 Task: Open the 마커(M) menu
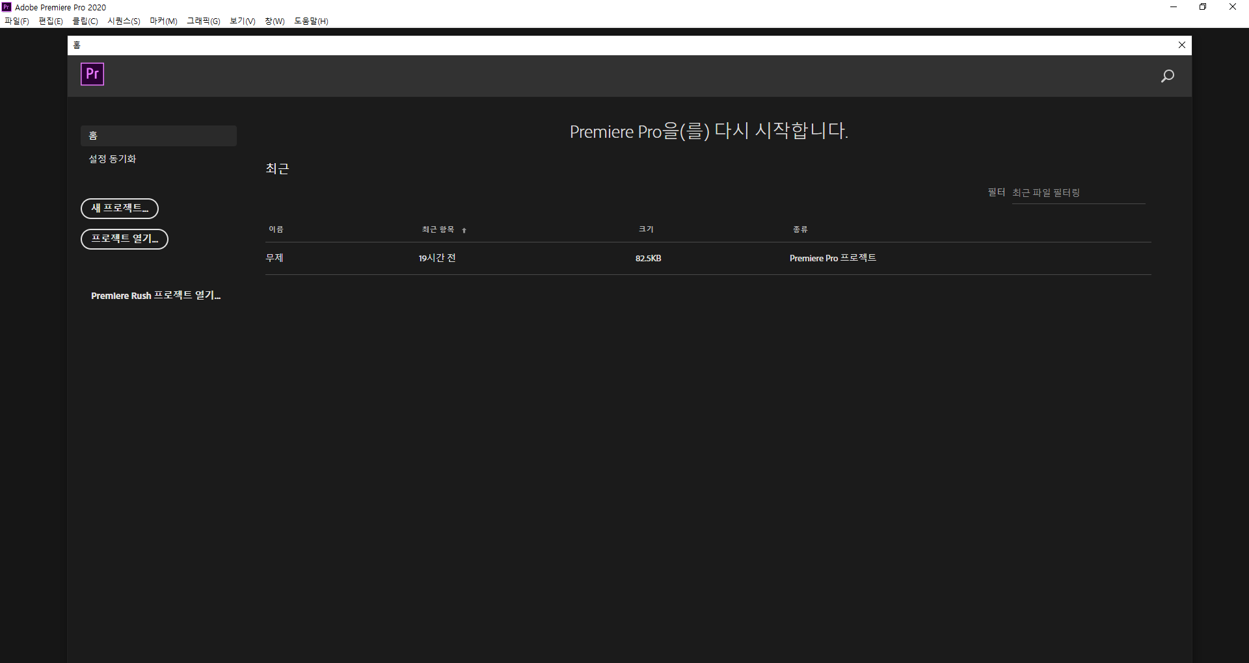tap(163, 21)
